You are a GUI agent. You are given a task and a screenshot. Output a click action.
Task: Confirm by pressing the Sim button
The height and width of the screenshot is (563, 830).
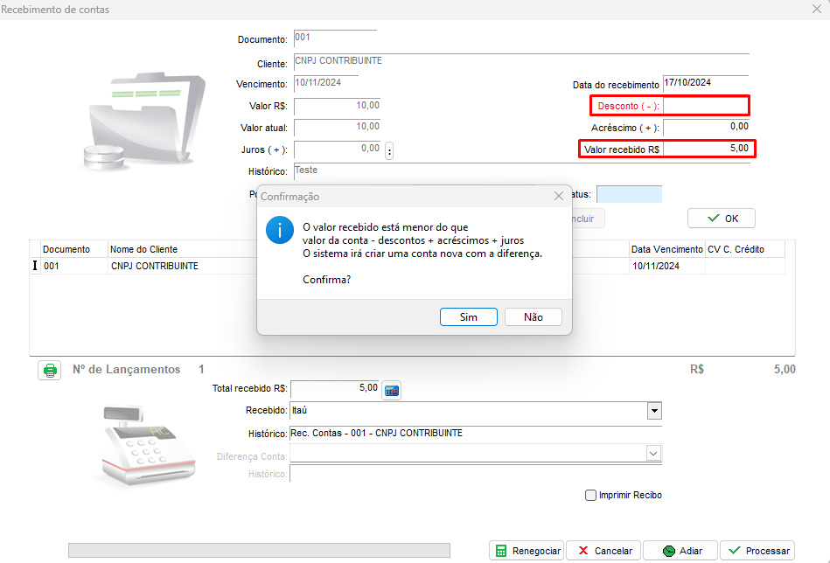pos(468,317)
